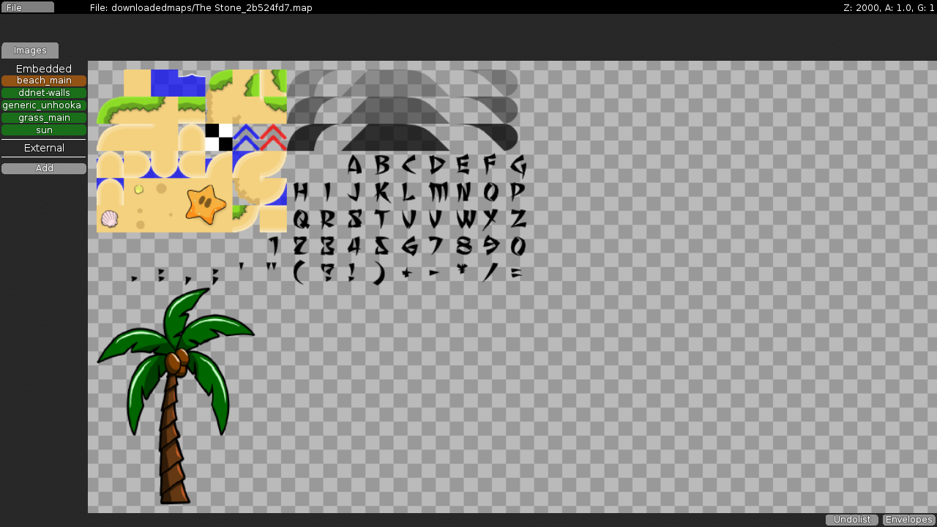Image resolution: width=937 pixels, height=527 pixels.
Task: Pick the sun image entry
Action: pyautogui.click(x=44, y=130)
